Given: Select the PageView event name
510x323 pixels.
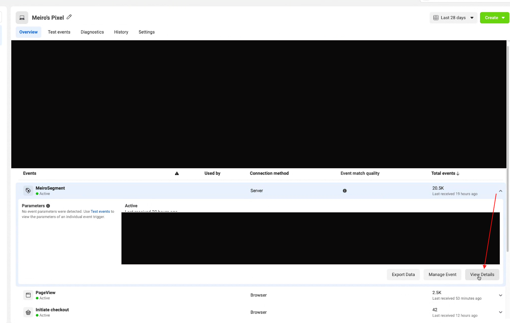Looking at the screenshot, I should (46, 293).
